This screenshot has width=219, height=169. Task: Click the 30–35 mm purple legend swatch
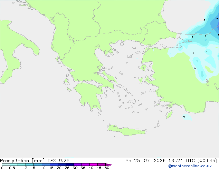coord(77,165)
